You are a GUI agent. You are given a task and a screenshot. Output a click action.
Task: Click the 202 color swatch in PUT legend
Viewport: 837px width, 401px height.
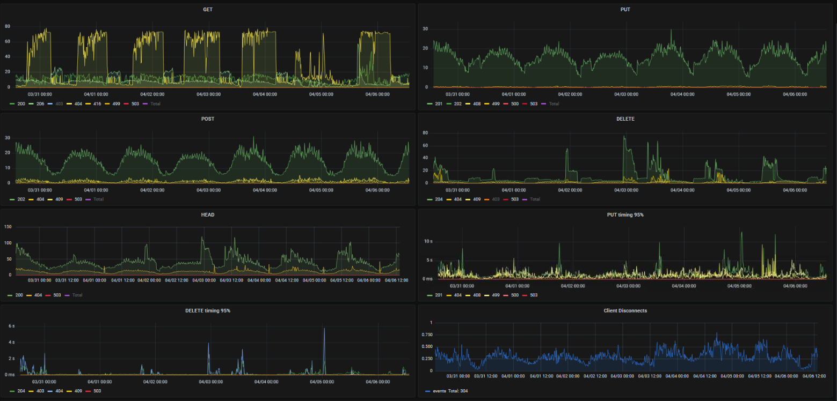pyautogui.click(x=449, y=103)
